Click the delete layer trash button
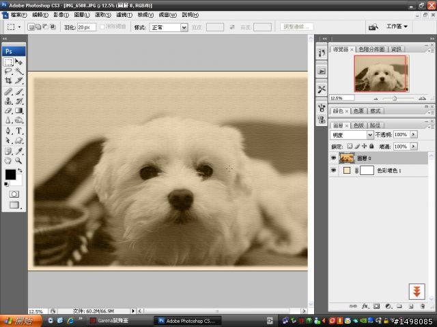Screen dimensions: 437x327 click(423, 307)
